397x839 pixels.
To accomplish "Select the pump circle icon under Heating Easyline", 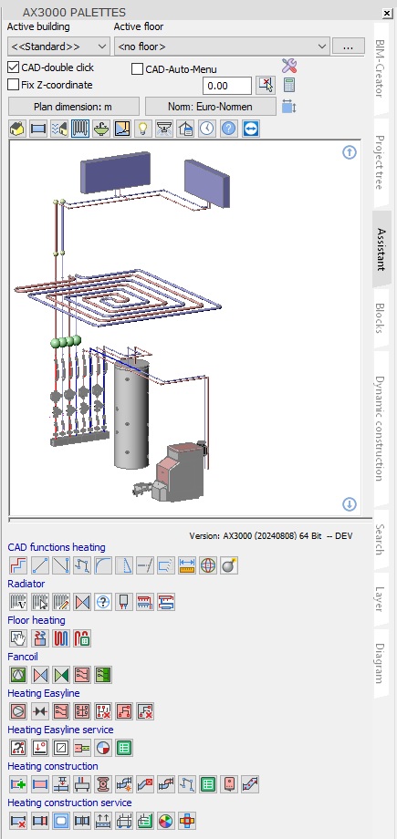I will click(17, 711).
